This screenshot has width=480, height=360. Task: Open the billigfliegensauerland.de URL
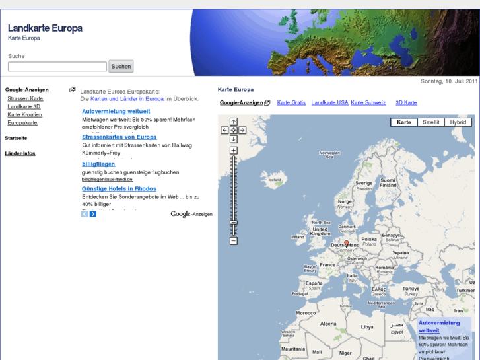point(107,179)
